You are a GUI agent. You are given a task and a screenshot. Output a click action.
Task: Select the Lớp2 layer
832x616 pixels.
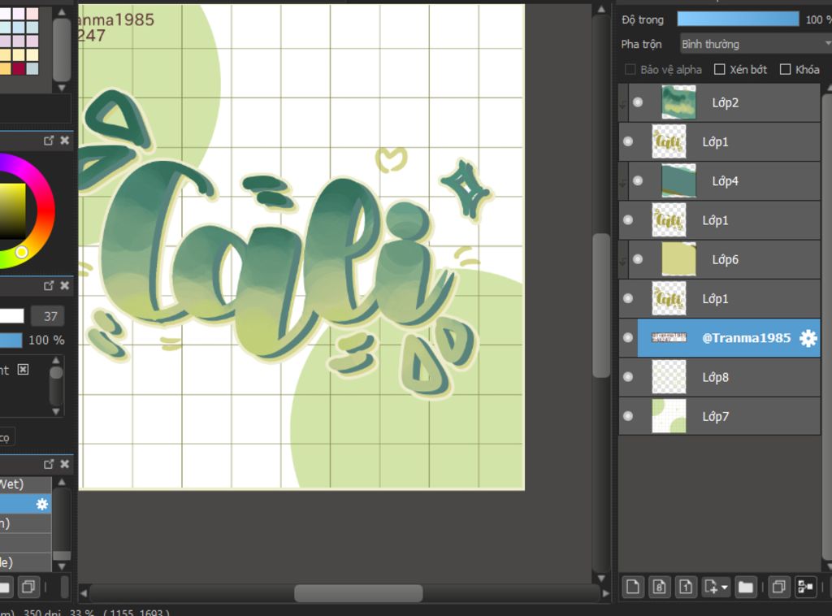[724, 102]
